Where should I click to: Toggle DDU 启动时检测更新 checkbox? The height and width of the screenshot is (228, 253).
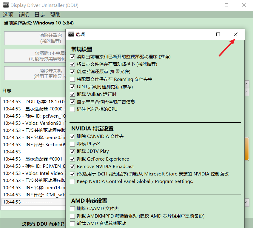(72, 87)
